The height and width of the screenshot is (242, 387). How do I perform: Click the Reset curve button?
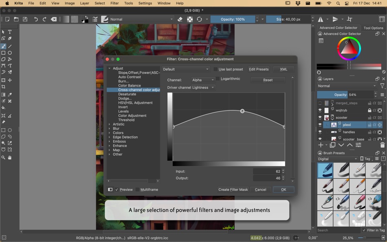point(268,80)
